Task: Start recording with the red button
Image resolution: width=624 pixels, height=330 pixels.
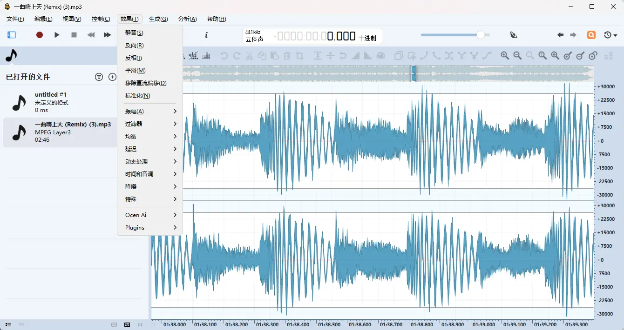Action: tap(40, 35)
